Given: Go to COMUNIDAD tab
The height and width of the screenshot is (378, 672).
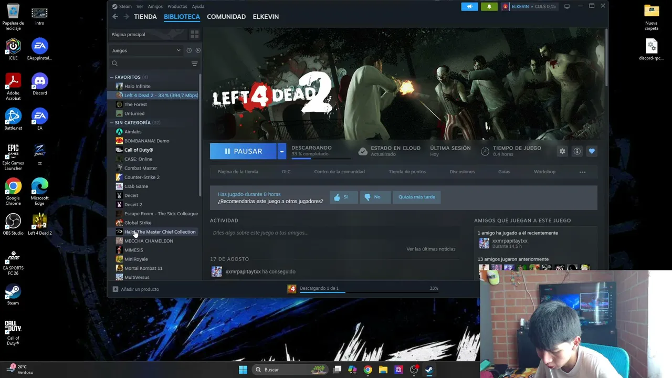Looking at the screenshot, I should click(226, 17).
